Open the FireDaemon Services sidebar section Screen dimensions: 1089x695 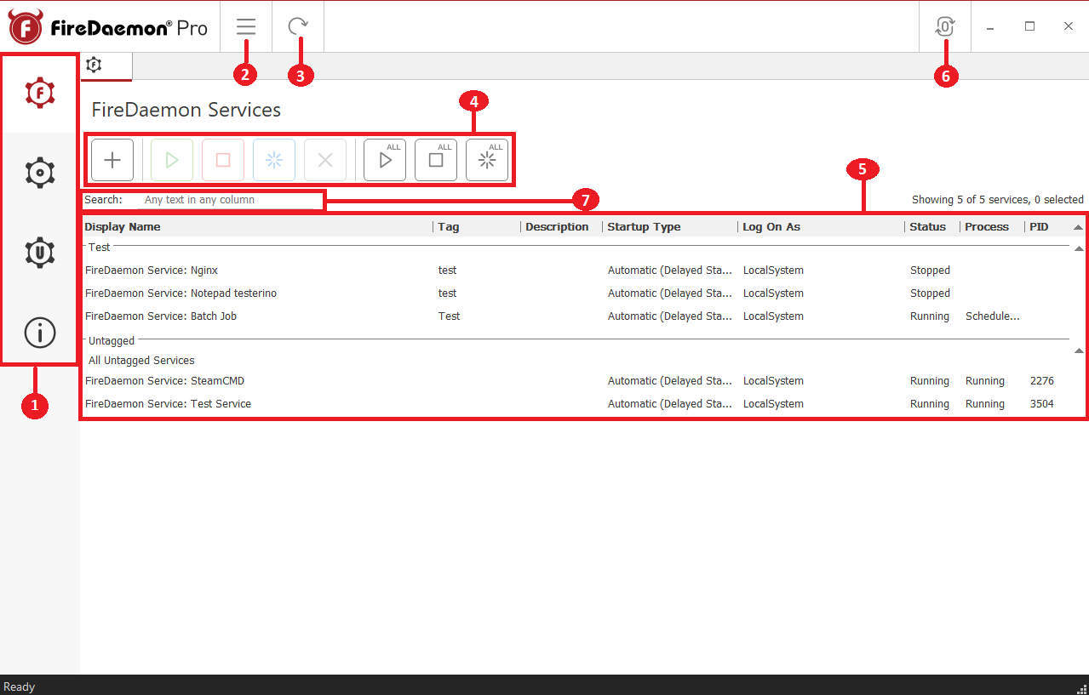pos(40,94)
